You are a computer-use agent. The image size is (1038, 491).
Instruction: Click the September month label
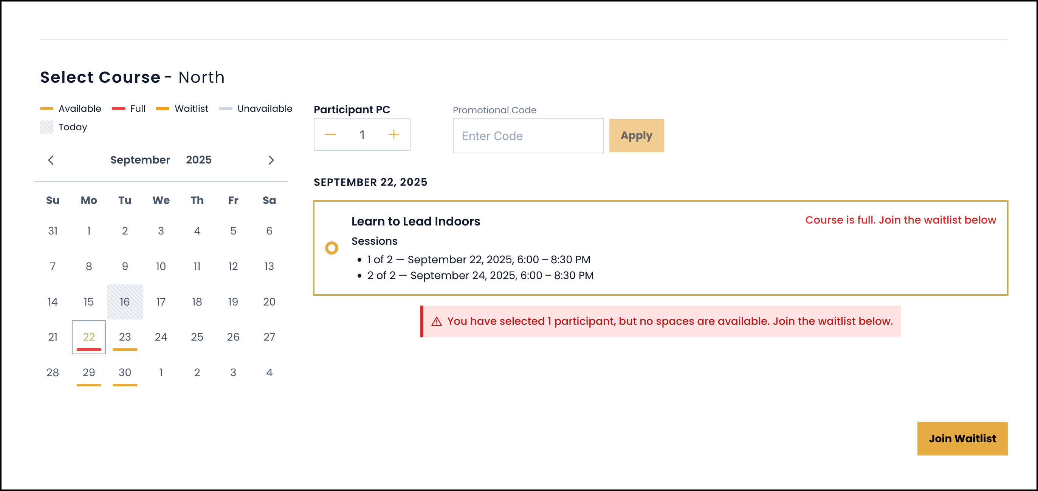point(140,160)
